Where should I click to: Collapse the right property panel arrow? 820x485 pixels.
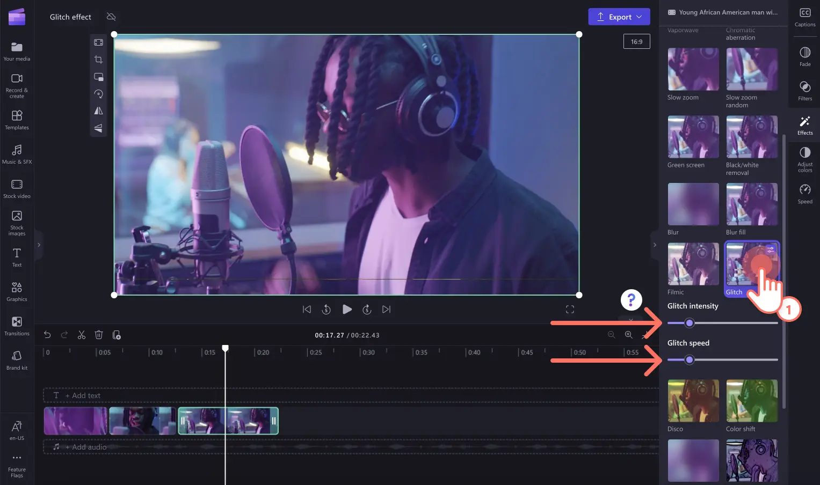click(x=655, y=245)
